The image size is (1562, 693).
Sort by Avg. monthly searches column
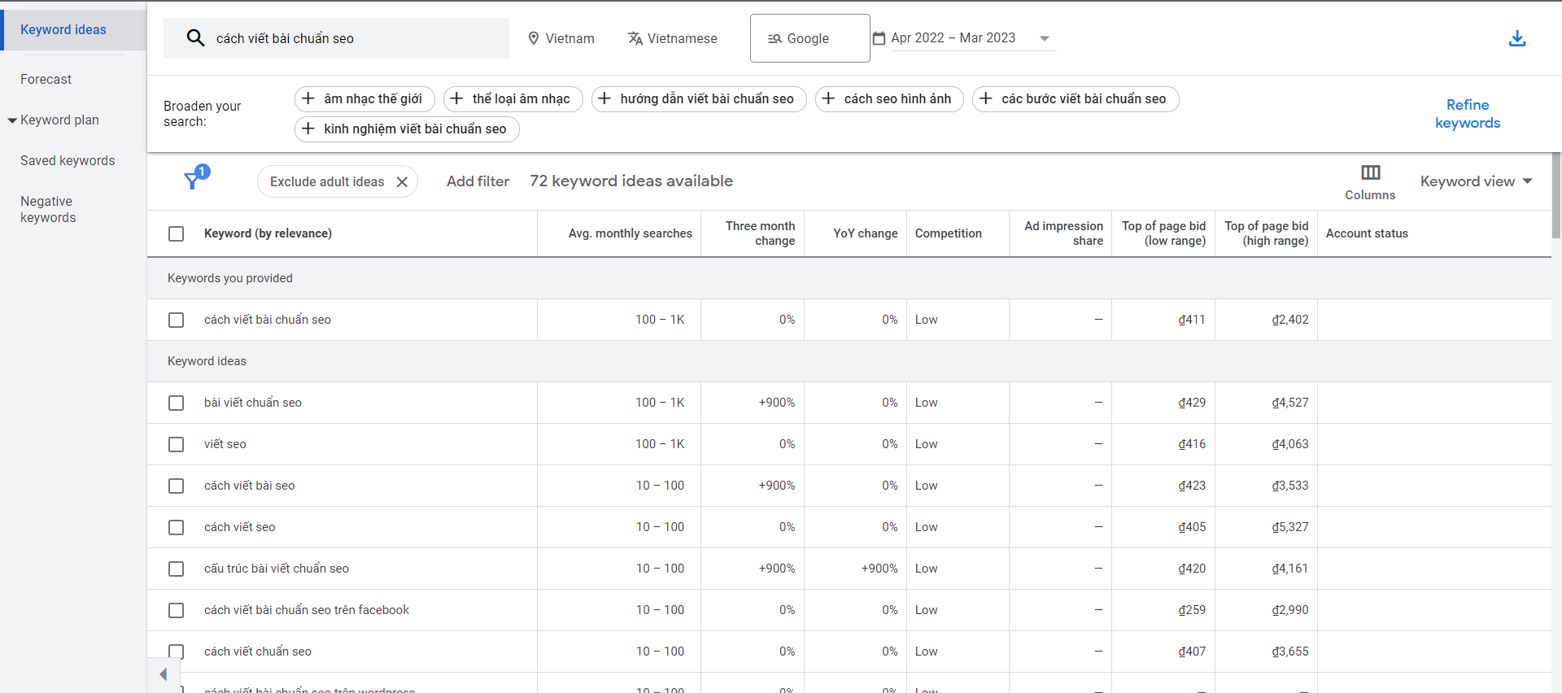(630, 233)
